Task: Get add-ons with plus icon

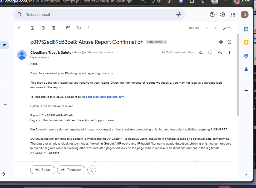Action: pos(246,91)
